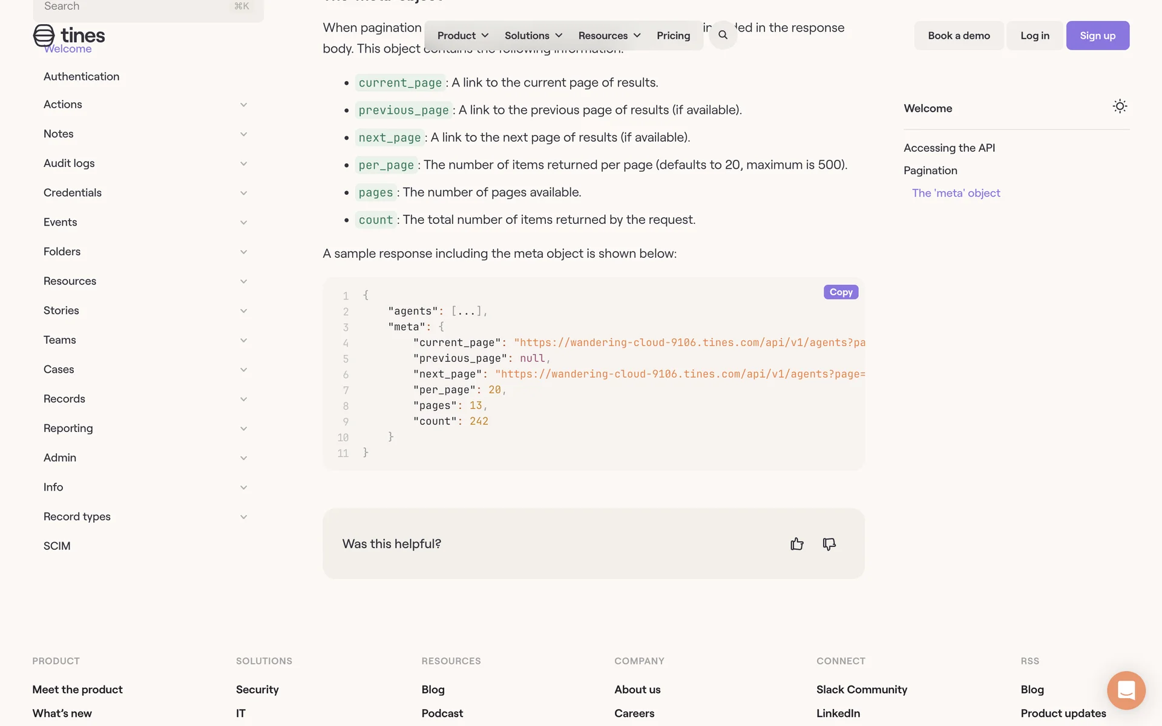The width and height of the screenshot is (1162, 726).
Task: Open the Product dropdown menu
Action: [x=462, y=36]
